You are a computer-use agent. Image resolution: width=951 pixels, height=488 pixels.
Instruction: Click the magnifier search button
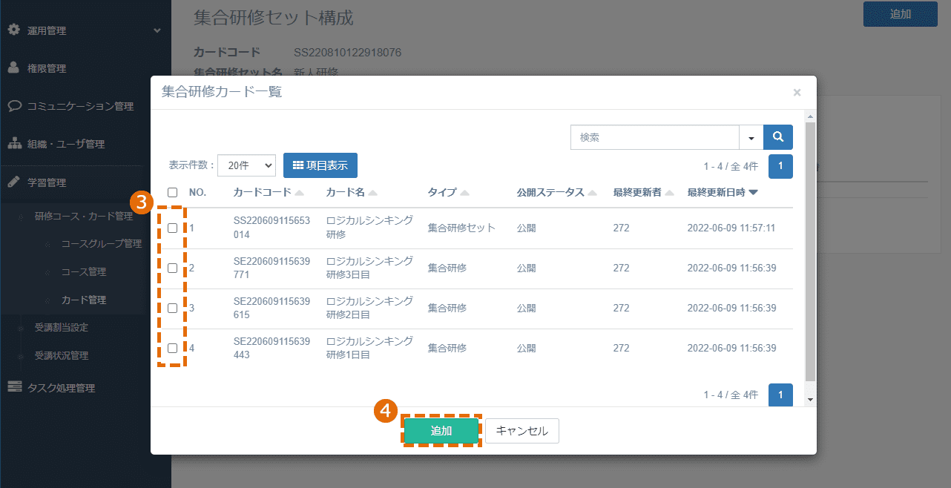click(778, 137)
